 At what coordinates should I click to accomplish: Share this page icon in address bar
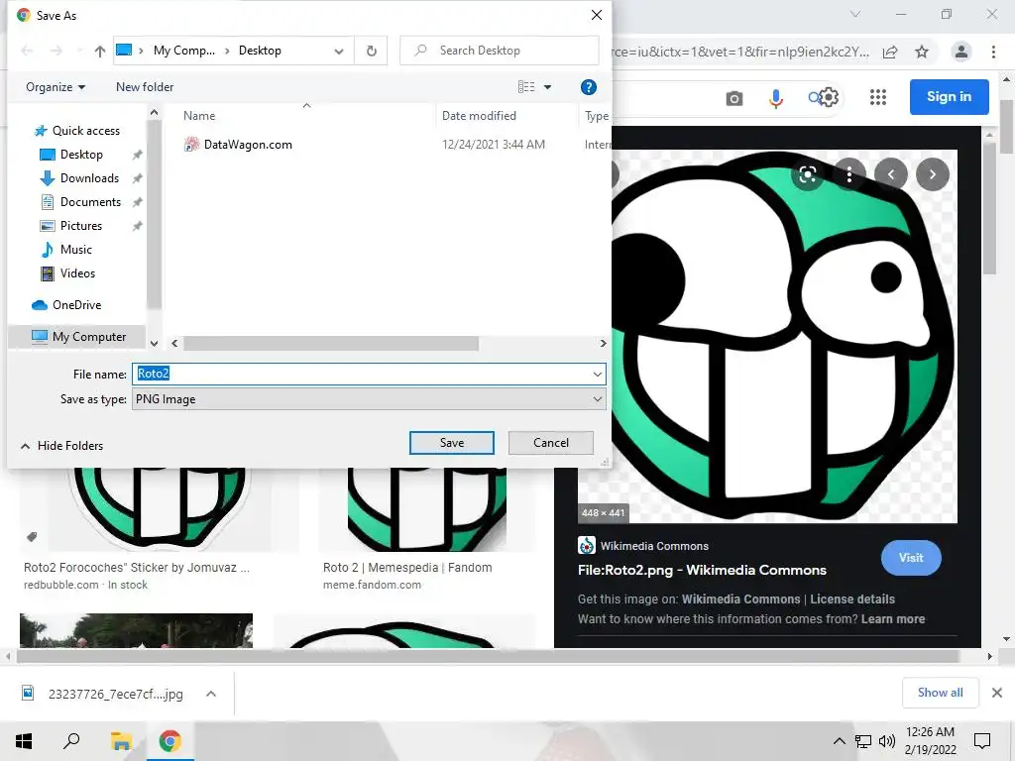point(890,52)
